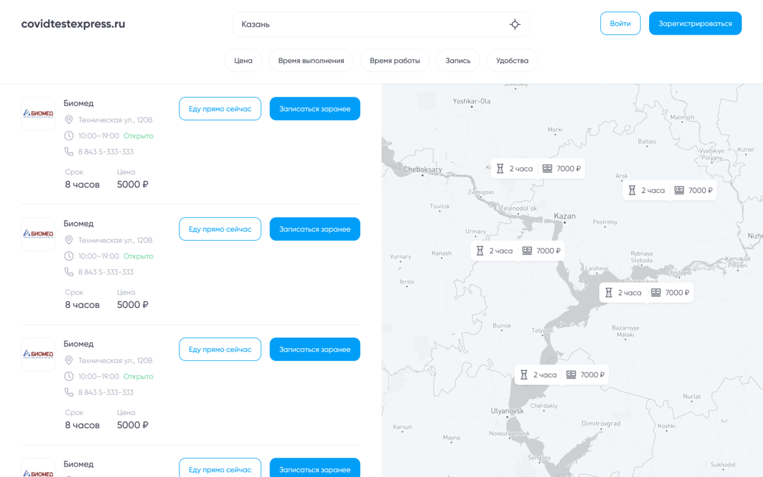Expand the Удобства filter
The height and width of the screenshot is (477, 763).
(x=512, y=60)
